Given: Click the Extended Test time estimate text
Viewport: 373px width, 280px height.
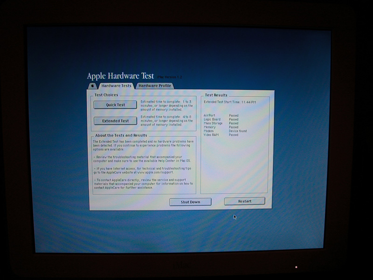Looking at the screenshot, I should 167,121.
